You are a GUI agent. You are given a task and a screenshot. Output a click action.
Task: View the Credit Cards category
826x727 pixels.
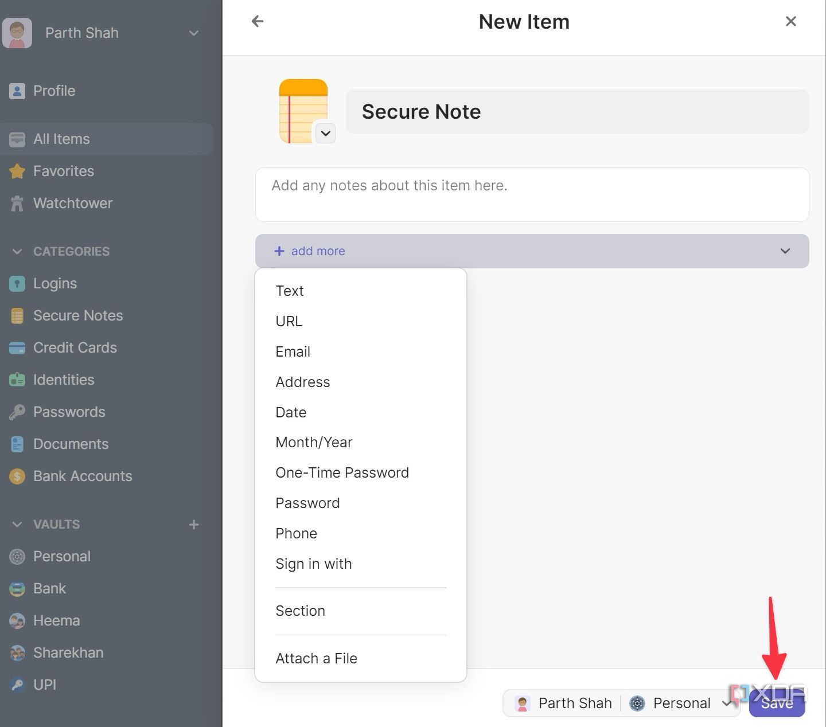coord(75,347)
